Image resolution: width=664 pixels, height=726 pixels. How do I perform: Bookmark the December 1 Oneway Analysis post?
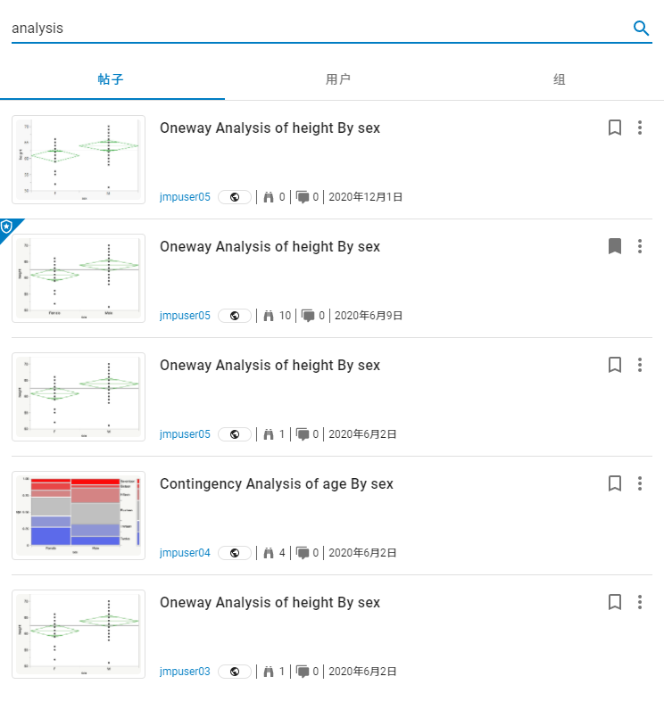click(x=615, y=128)
